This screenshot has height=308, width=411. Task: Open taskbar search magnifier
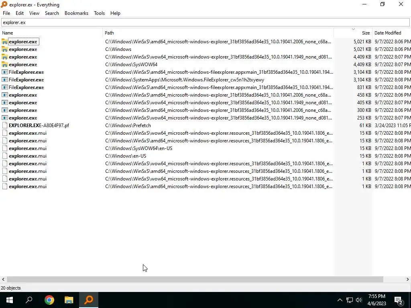(x=29, y=300)
